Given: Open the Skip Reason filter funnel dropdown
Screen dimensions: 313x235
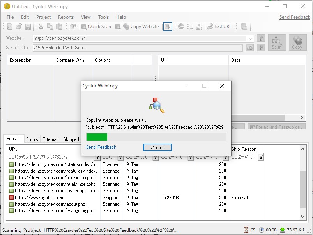Looking at the screenshot, I should tap(261, 157).
